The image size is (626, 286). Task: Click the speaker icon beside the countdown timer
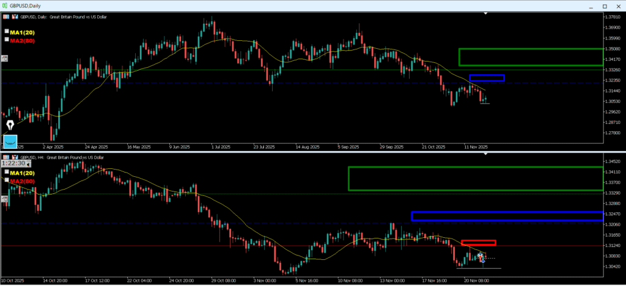29,163
